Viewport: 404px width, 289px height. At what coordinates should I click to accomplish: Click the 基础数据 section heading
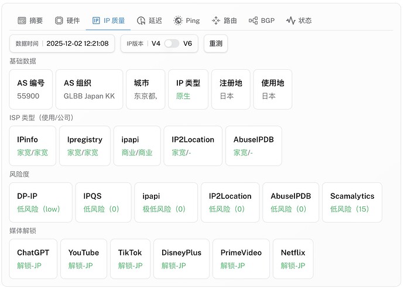tap(23, 61)
